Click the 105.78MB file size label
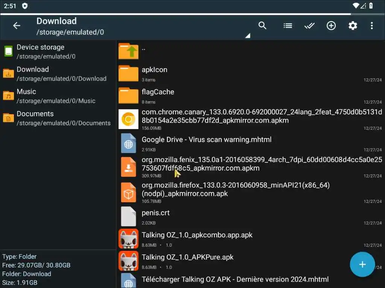The width and height of the screenshot is (385, 288). tap(152, 201)
